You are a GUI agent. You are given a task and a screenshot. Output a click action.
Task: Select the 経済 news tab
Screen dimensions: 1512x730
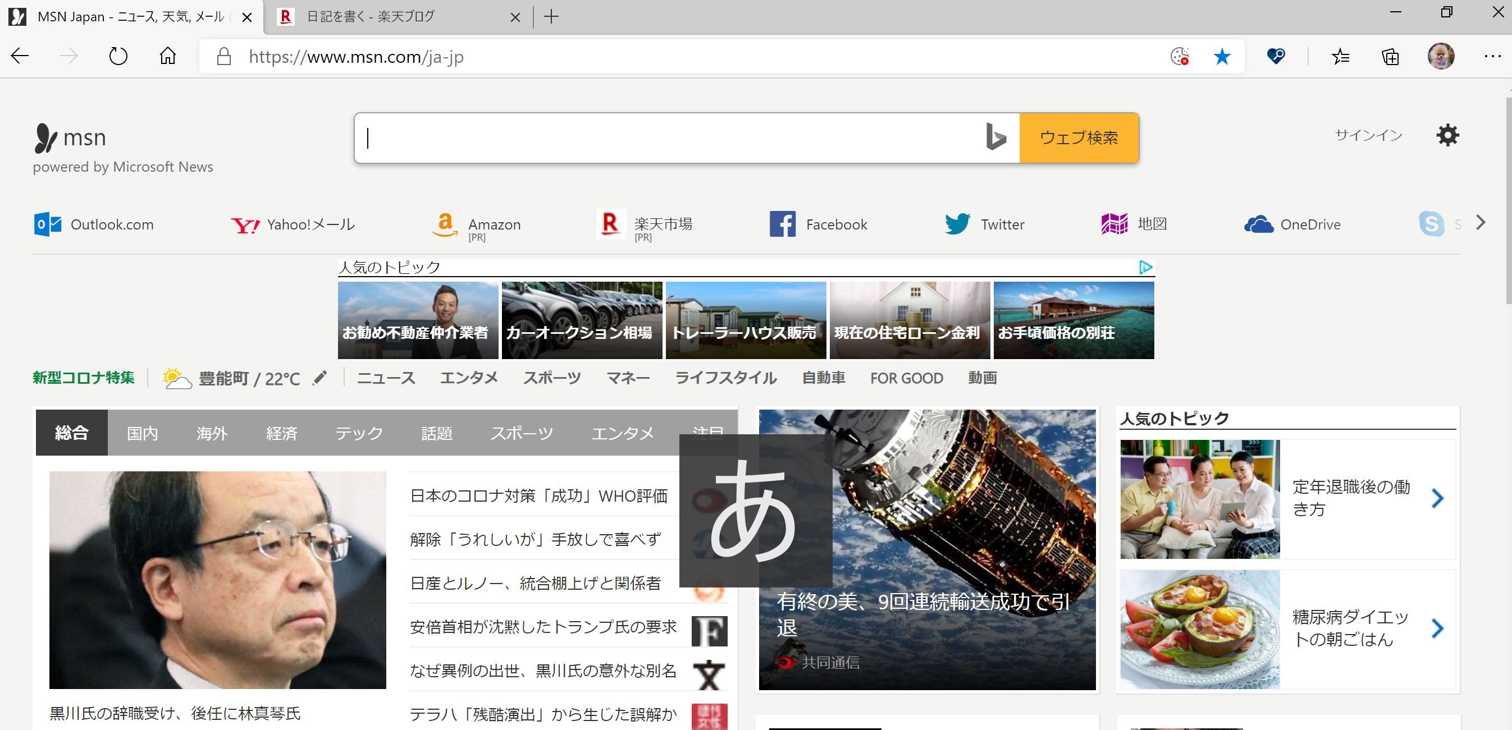click(x=282, y=433)
